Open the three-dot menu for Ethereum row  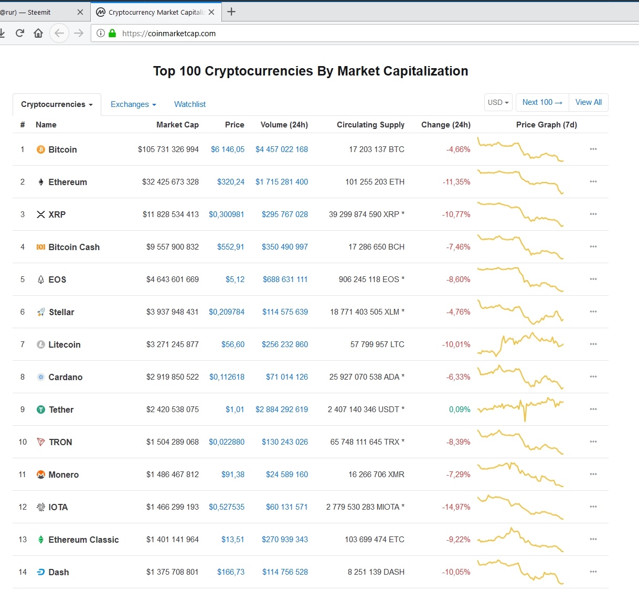point(593,181)
